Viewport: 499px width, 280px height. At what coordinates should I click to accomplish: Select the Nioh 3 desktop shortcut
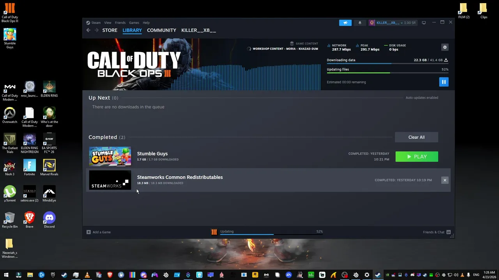pyautogui.click(x=10, y=168)
